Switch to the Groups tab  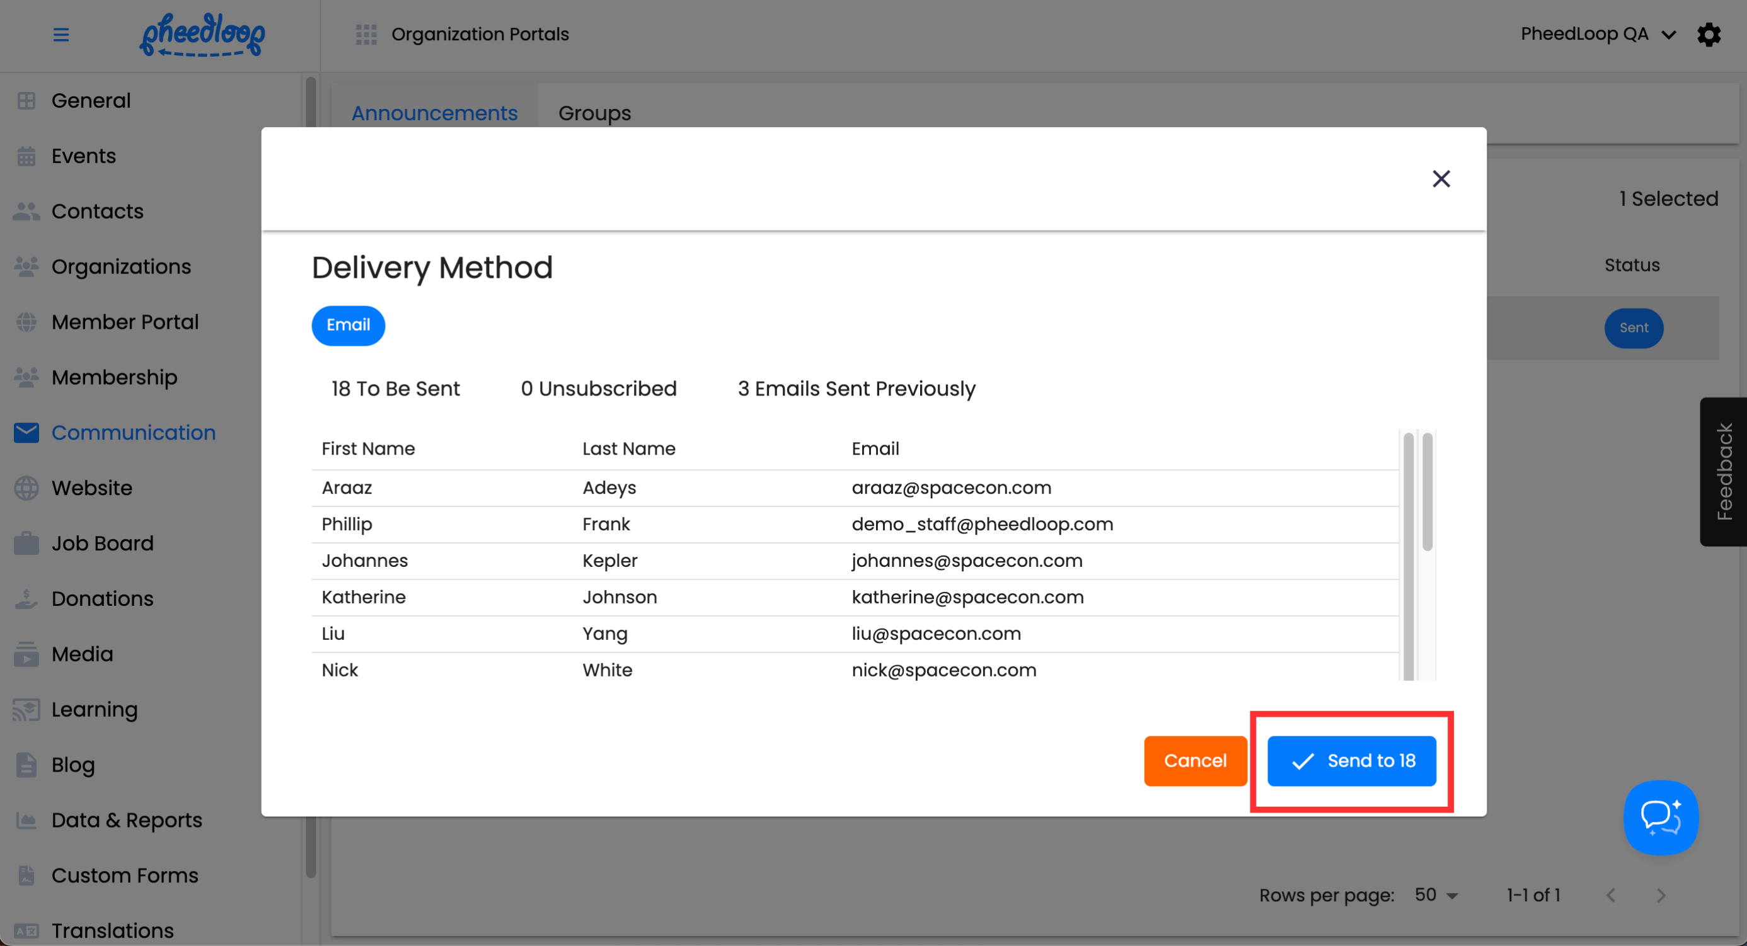(594, 113)
